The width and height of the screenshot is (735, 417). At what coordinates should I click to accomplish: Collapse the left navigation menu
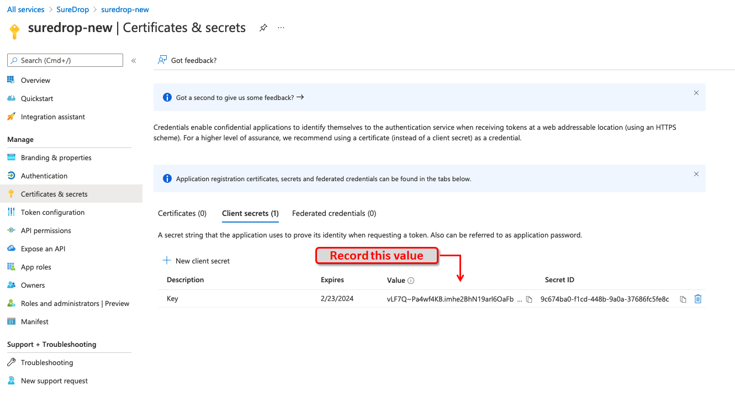[134, 61]
